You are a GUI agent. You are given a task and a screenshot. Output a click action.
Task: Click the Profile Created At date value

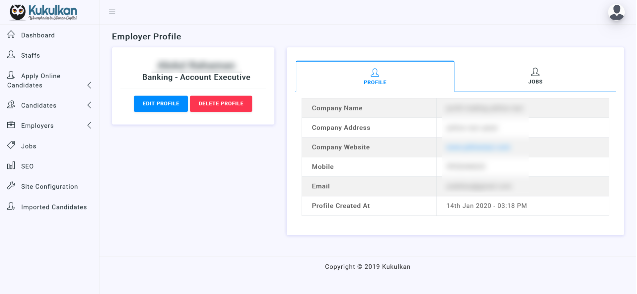coord(486,206)
